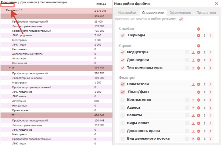
Task: Collapse the Медцентр 15 tree node
Action: [4, 10]
